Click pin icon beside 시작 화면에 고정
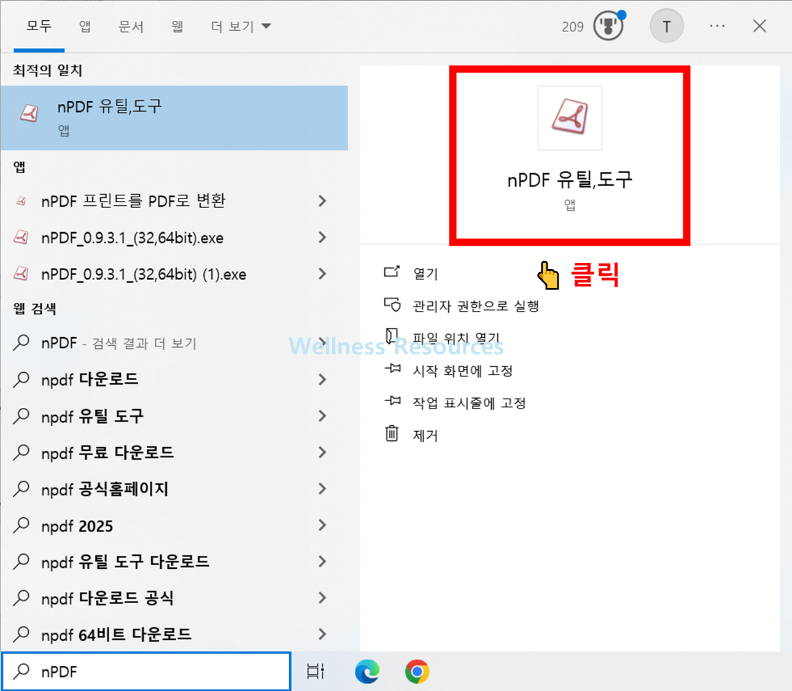 (392, 369)
